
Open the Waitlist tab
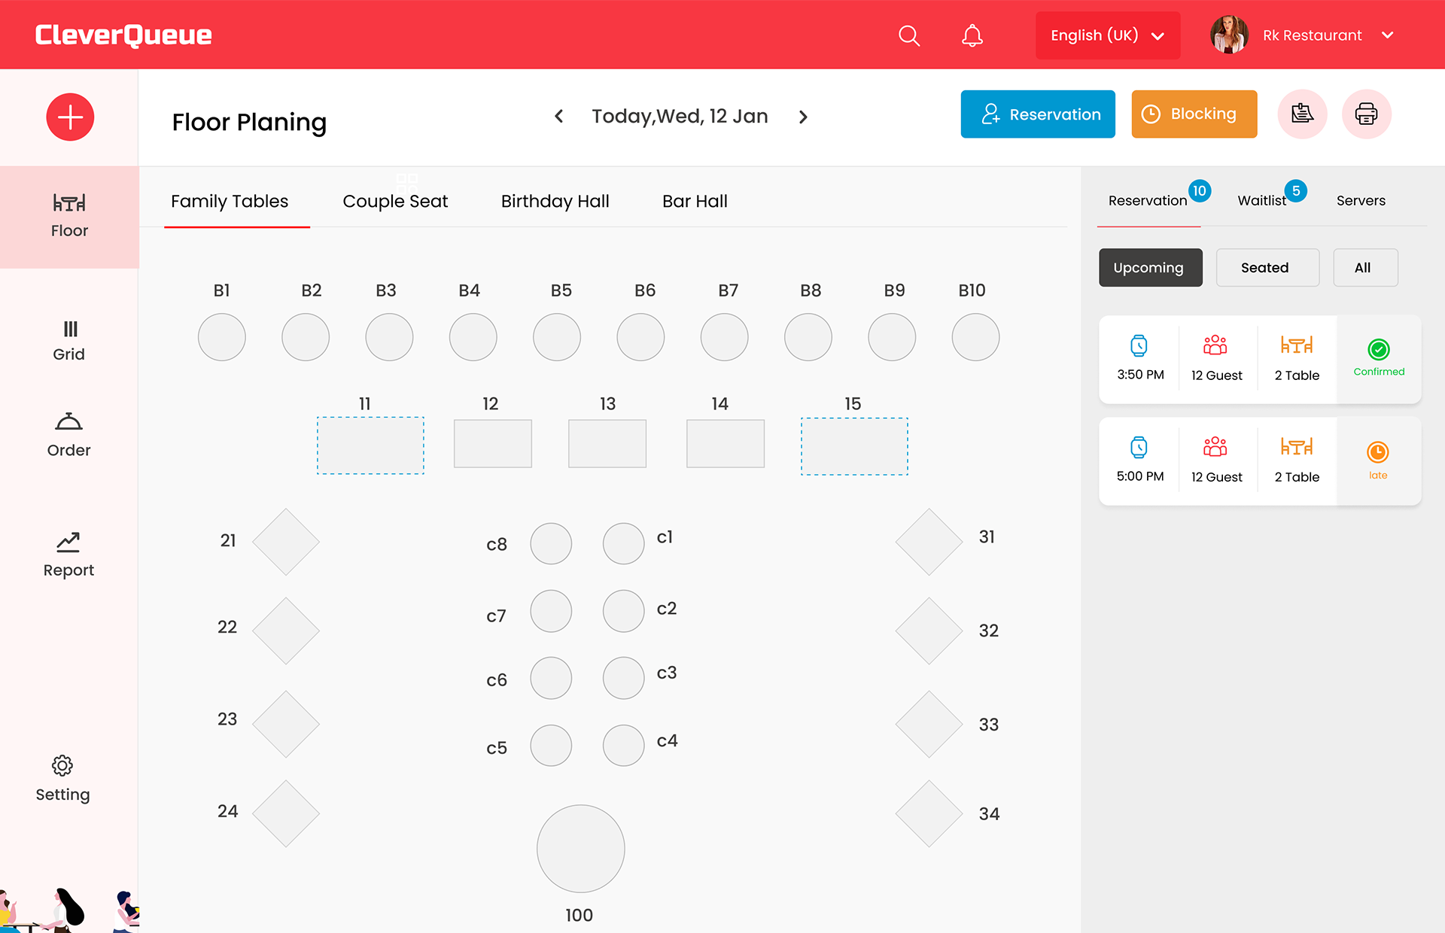[x=1262, y=201]
